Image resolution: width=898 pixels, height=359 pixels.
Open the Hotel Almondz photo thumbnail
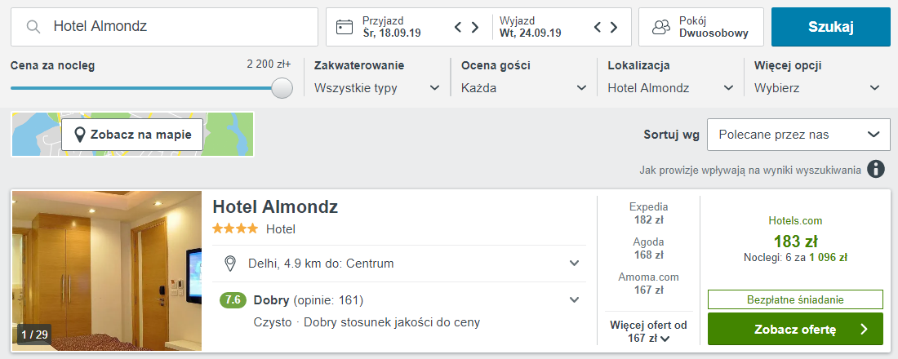point(107,270)
